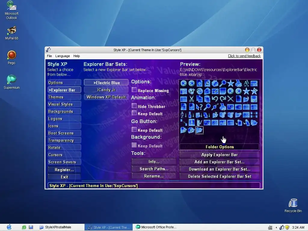Click the yellow shield security tray icon
The width and height of the screenshot is (308, 231).
click(x=287, y=227)
